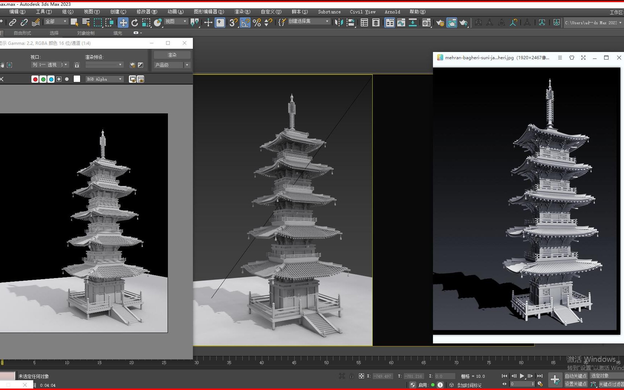Open the Arnold menu
The height and width of the screenshot is (390, 624).
tap(393, 12)
